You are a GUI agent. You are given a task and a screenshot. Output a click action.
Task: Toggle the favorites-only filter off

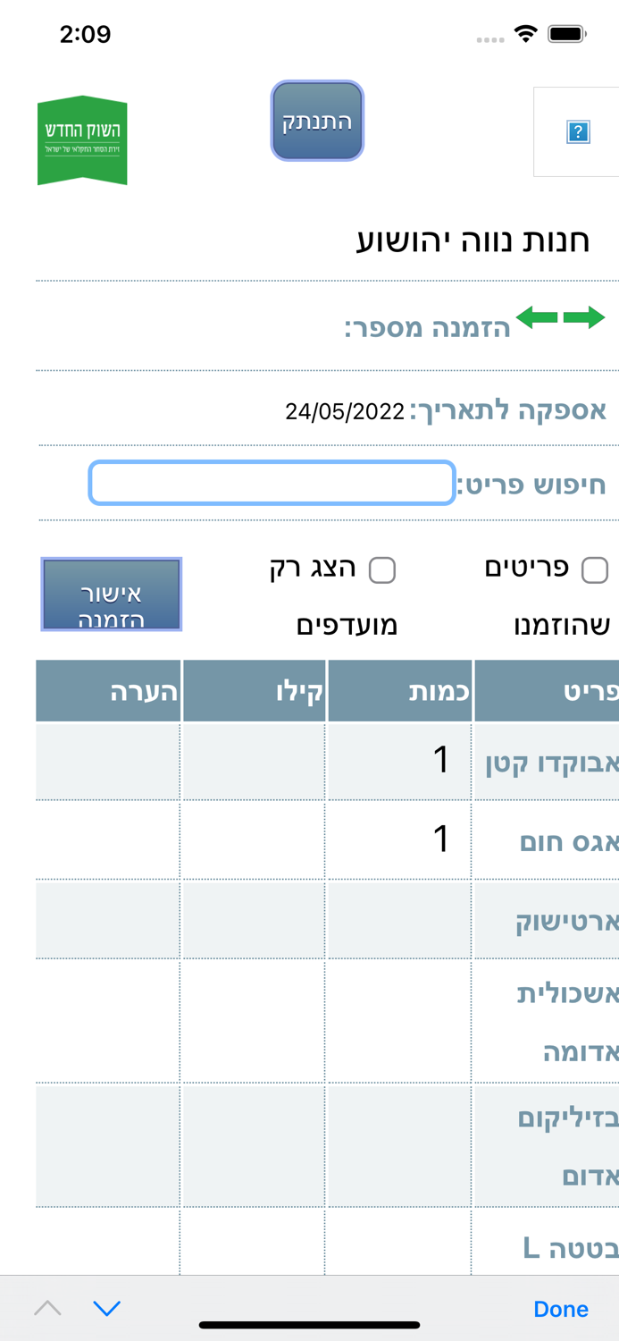(x=383, y=569)
